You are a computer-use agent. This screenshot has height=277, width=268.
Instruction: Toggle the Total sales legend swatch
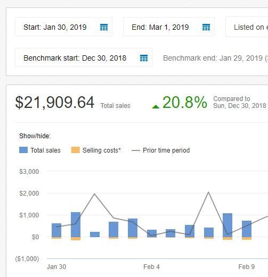(x=23, y=150)
